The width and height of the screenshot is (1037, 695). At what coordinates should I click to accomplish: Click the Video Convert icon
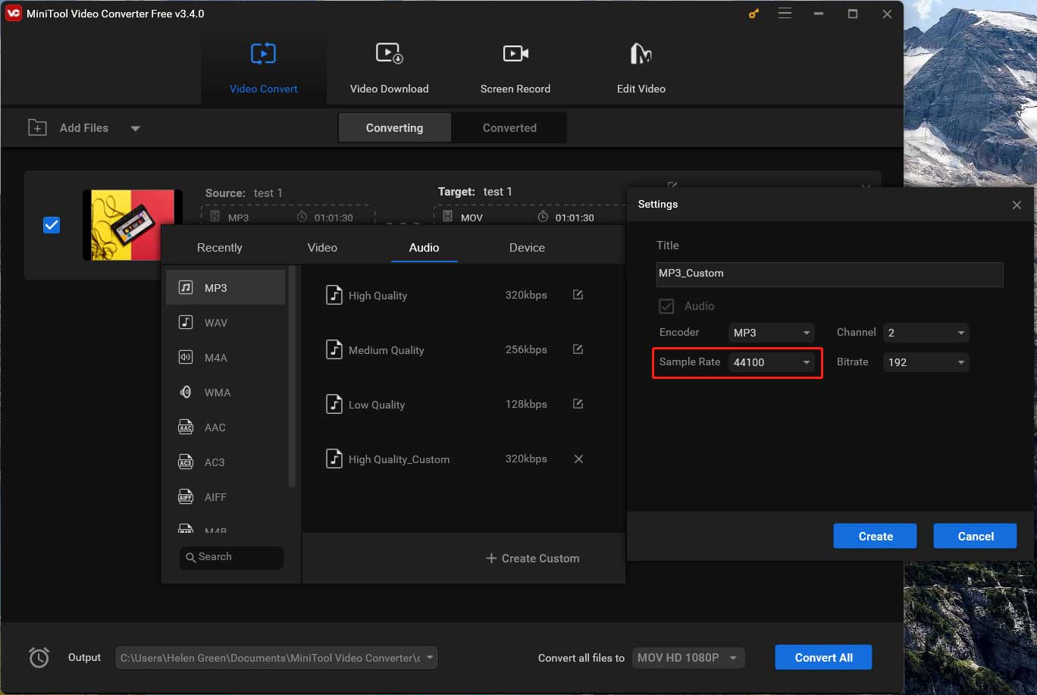(263, 54)
